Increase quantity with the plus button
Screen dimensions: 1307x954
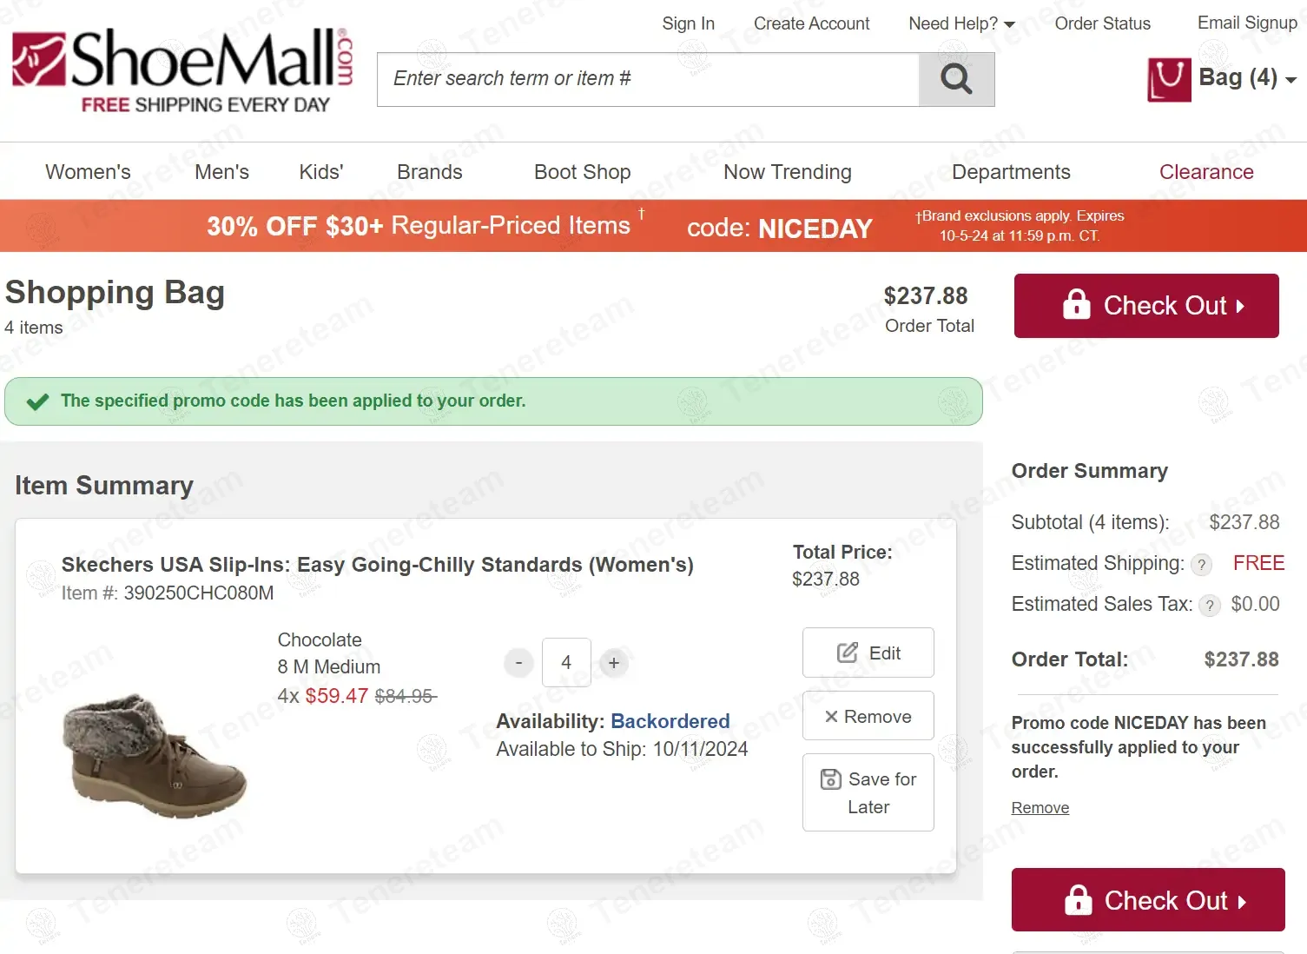[x=614, y=663]
